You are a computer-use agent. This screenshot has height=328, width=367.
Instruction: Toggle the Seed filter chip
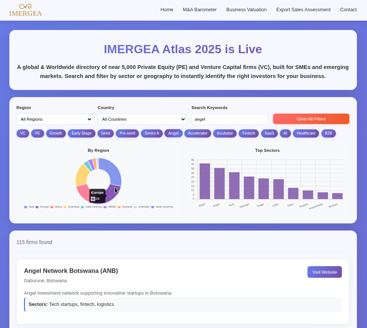[x=106, y=133]
